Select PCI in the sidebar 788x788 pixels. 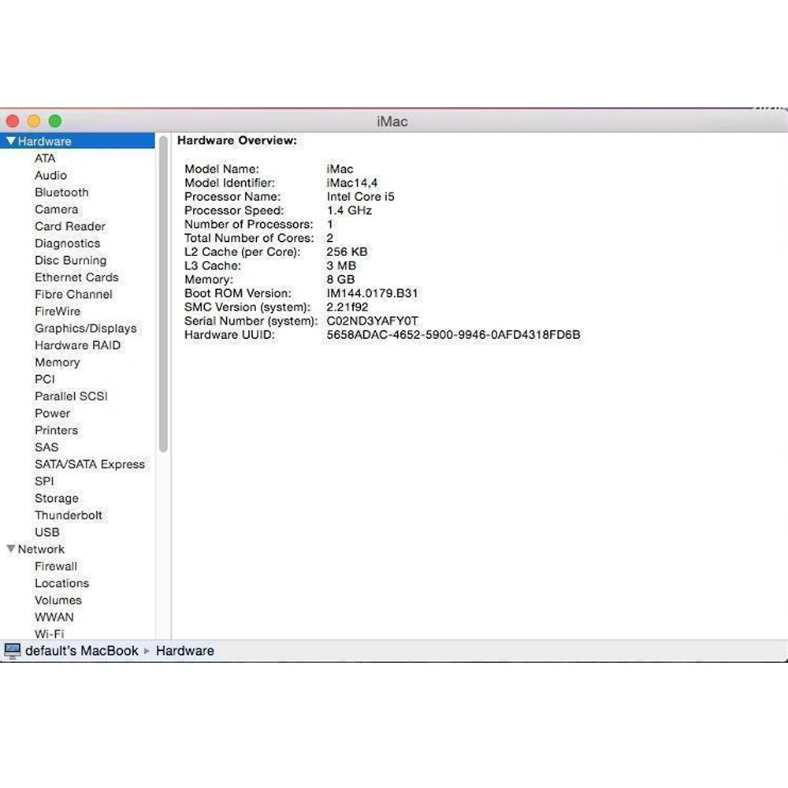point(45,380)
